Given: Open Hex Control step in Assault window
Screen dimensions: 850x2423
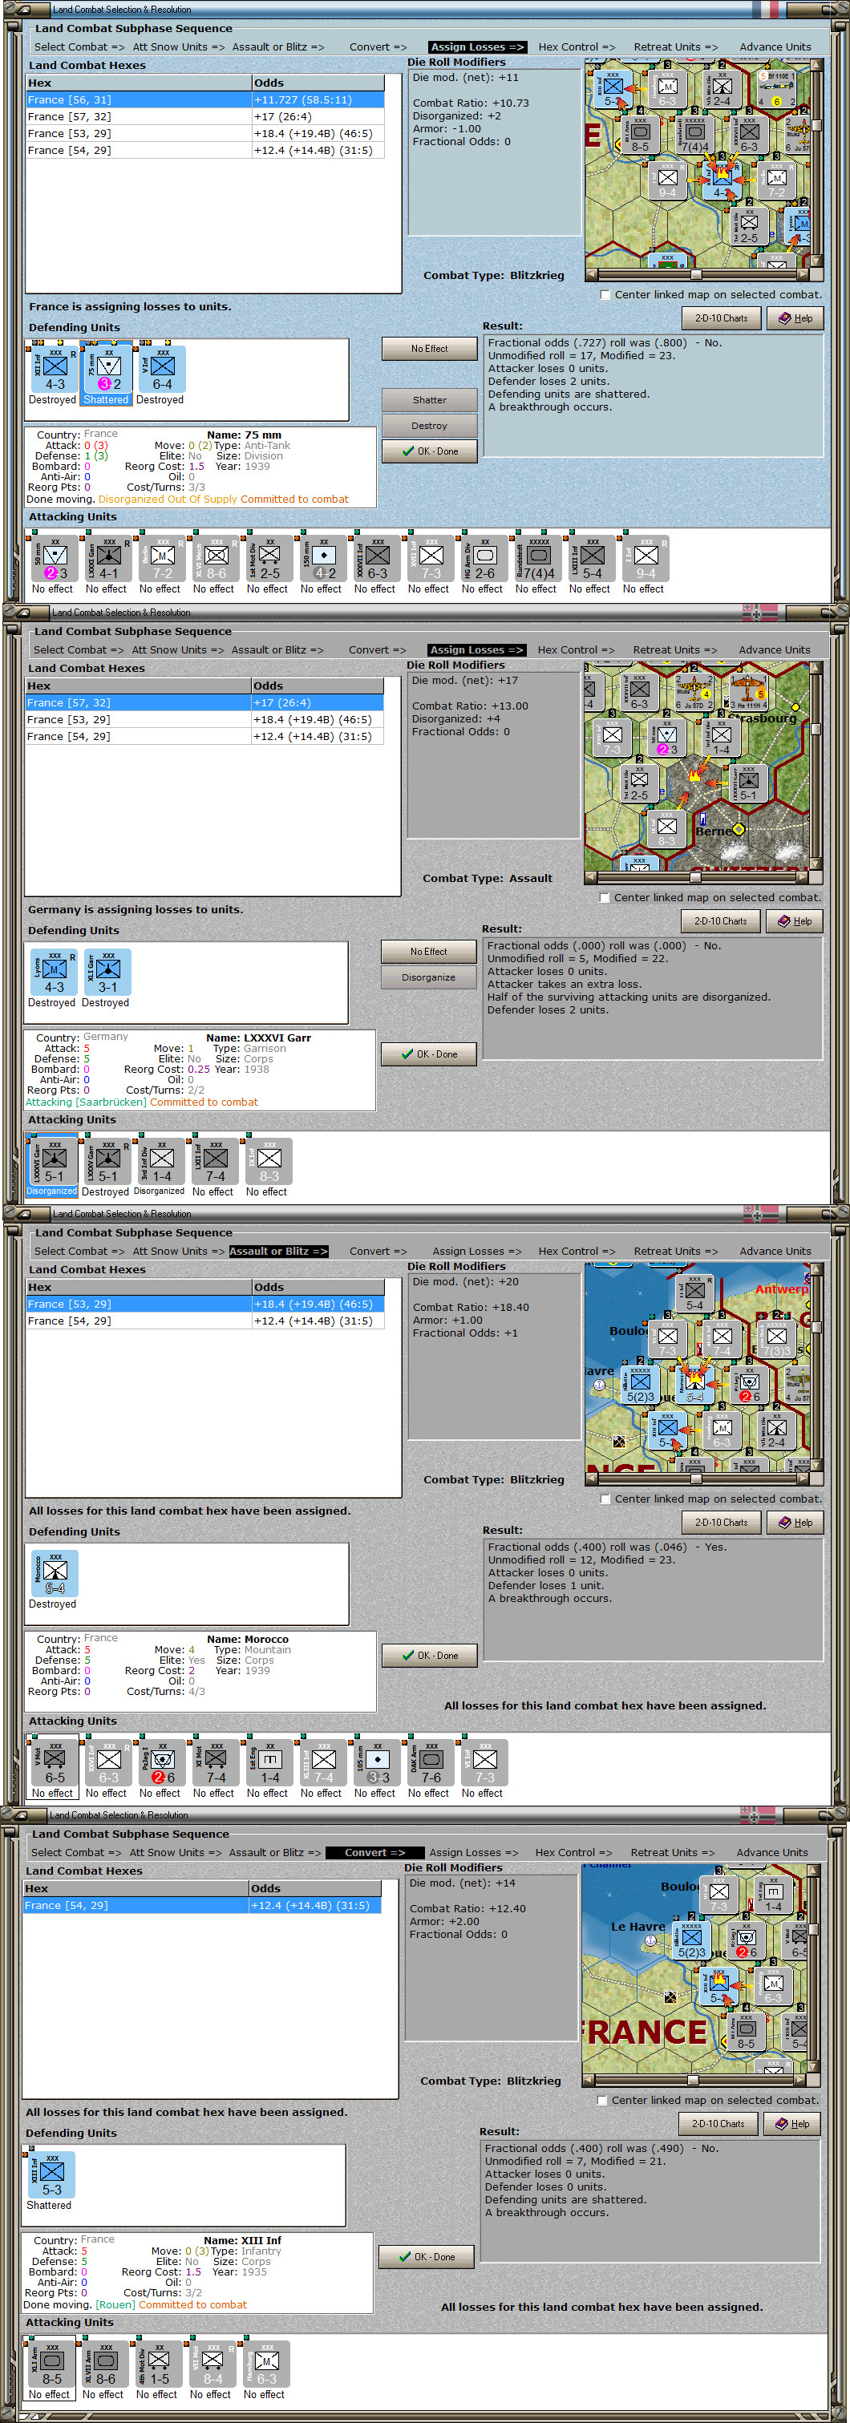Looking at the screenshot, I should tap(576, 650).
